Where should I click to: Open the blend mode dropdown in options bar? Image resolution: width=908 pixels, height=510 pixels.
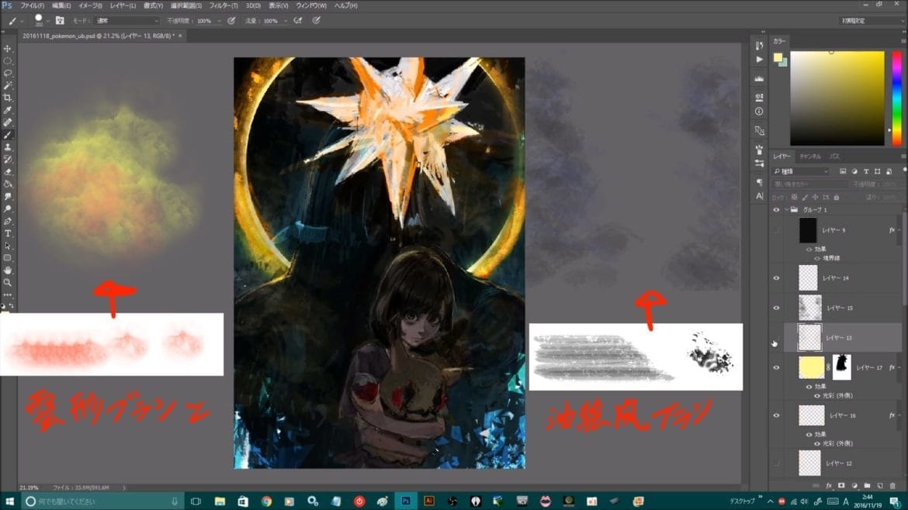[126, 21]
